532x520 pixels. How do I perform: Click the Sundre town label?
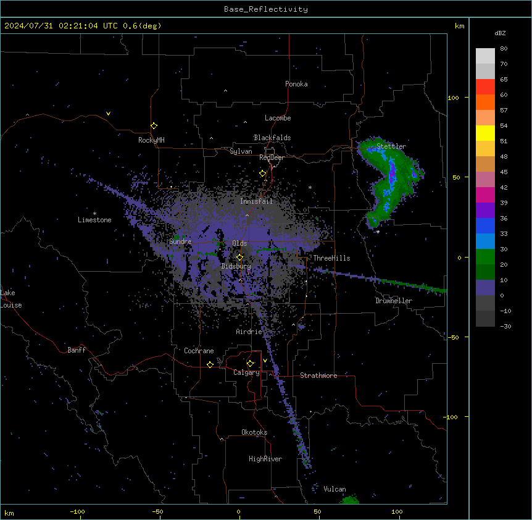point(180,241)
